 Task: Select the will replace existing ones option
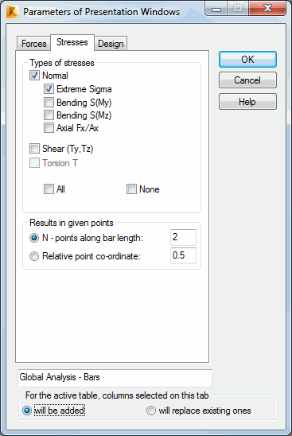pos(151,411)
